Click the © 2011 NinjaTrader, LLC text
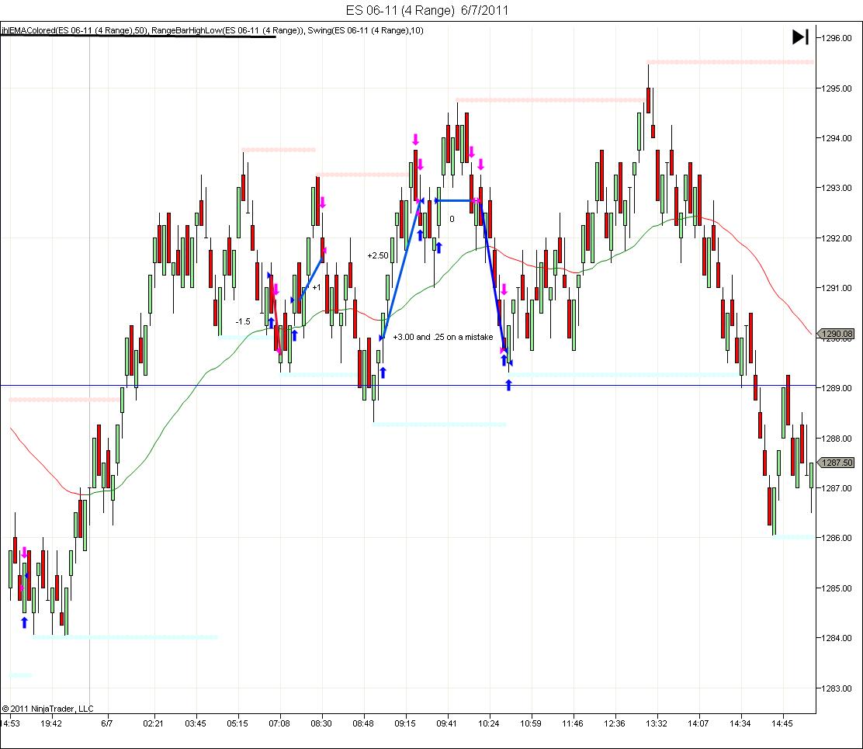 pos(48,709)
